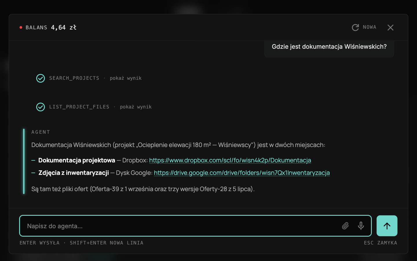Click the 'ESC ZAMYKA' hint text

[381, 243]
